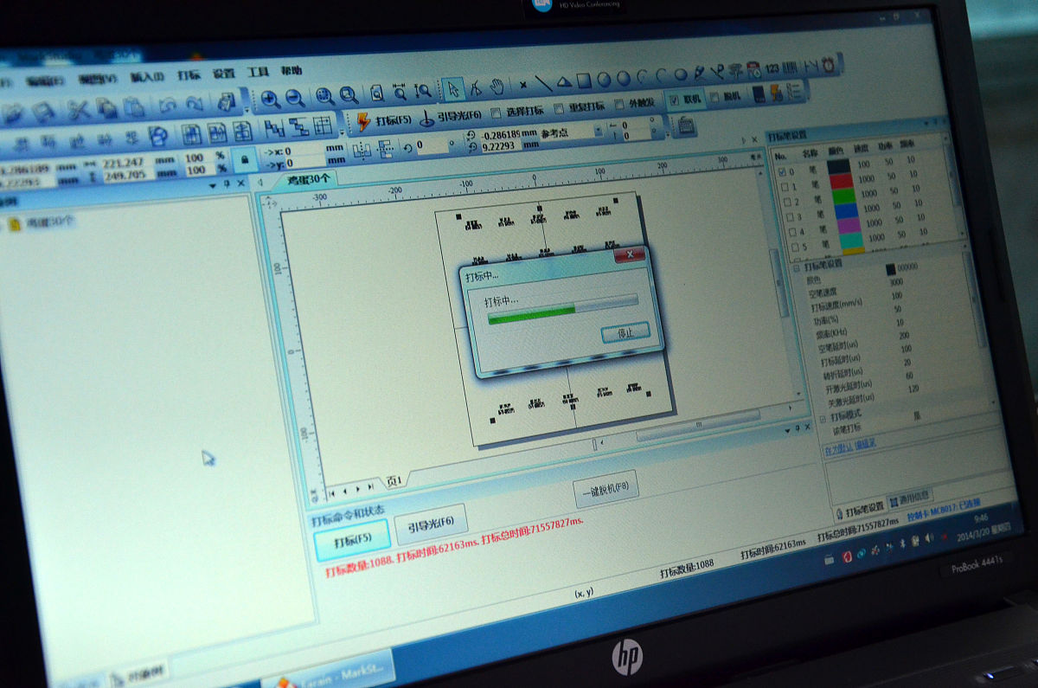1038x688 pixels.
Task: Collapse the 打标笔设置 property group
Action: 796,267
